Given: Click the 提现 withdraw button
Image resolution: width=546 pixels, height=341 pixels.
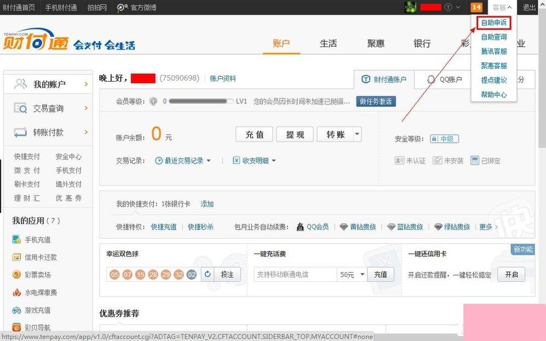Looking at the screenshot, I should pos(295,135).
